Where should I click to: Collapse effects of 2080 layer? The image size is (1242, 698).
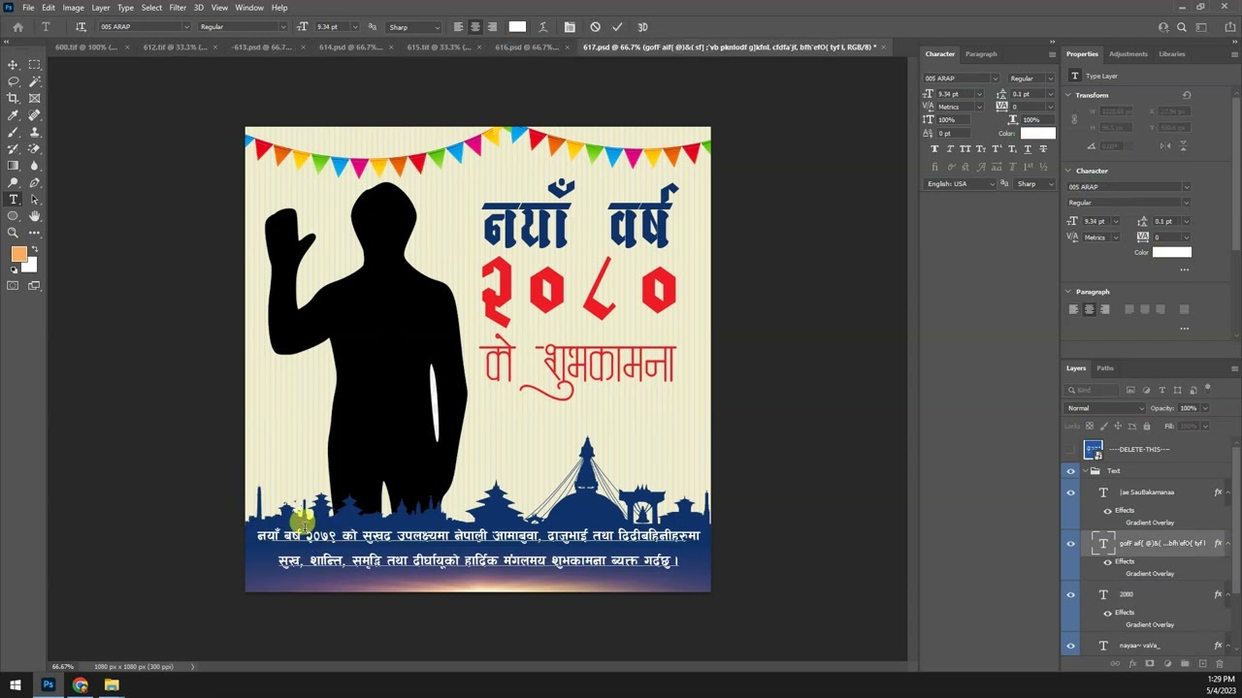click(x=1228, y=594)
